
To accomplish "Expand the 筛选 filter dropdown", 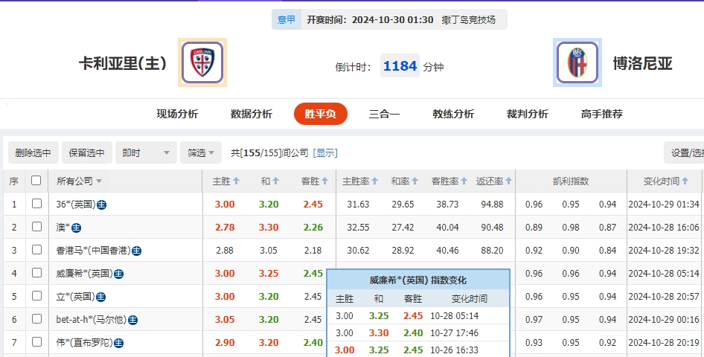I will (x=201, y=152).
